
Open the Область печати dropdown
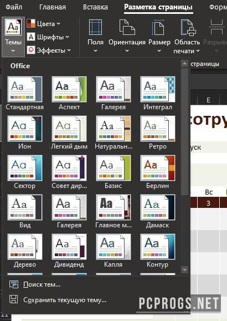click(187, 36)
